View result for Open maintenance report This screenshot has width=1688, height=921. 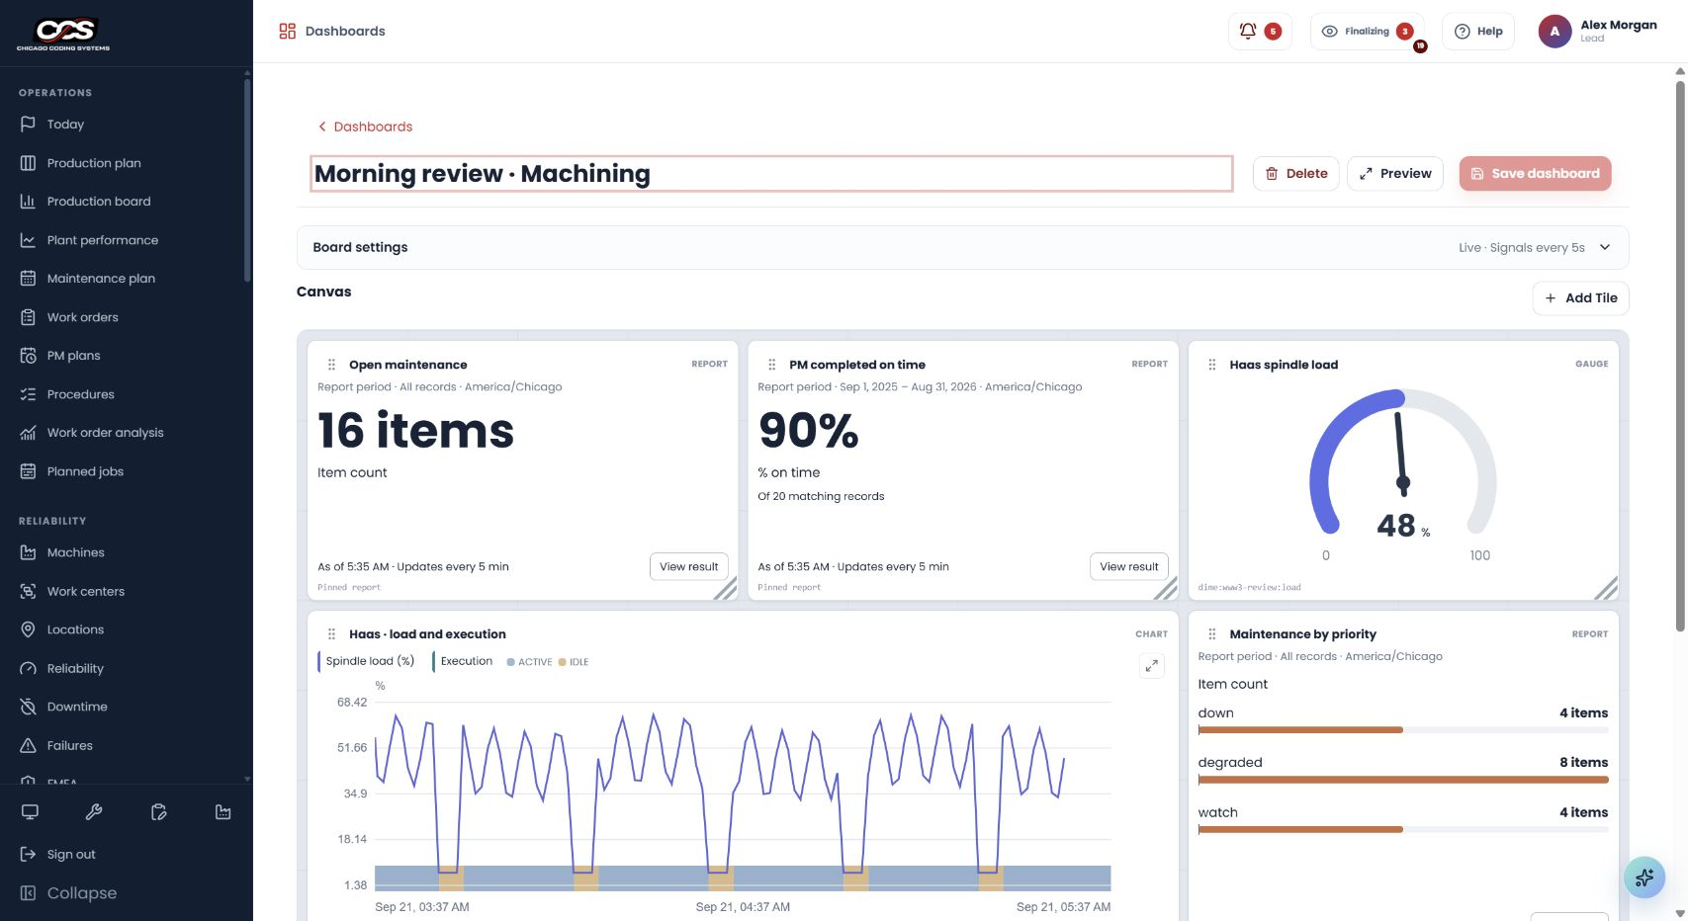(x=688, y=566)
